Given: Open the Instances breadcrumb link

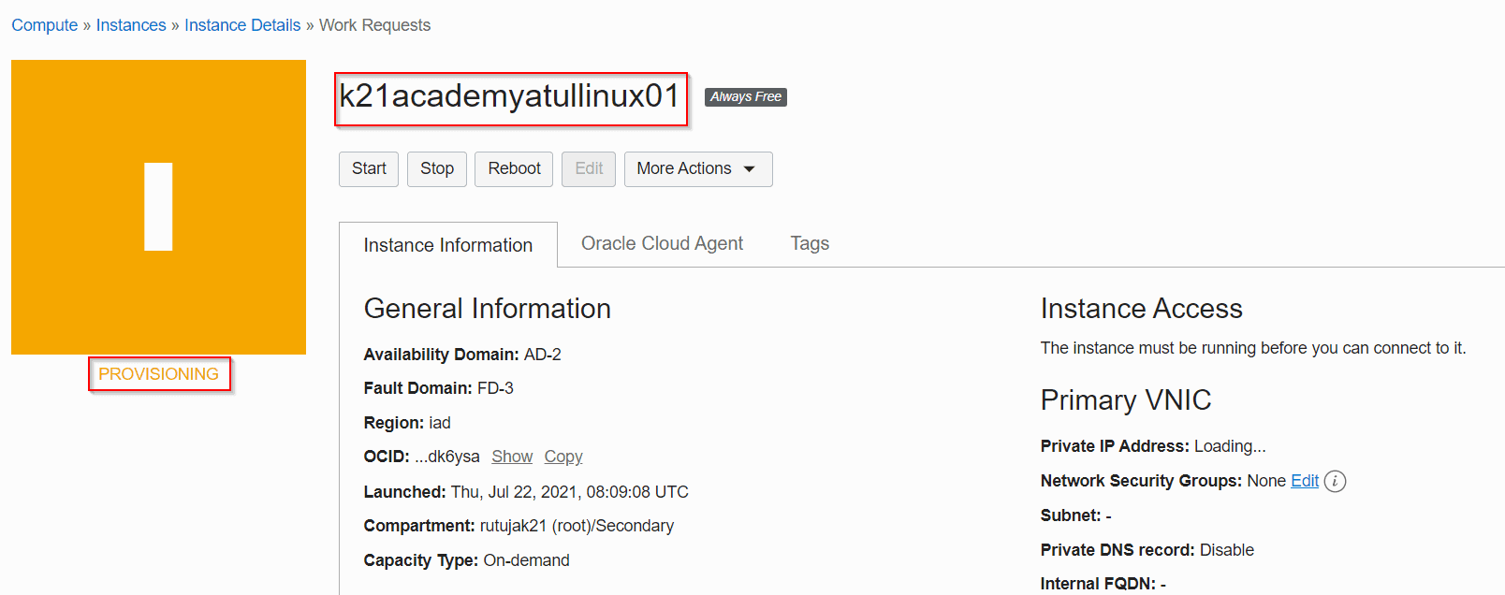Looking at the screenshot, I should (x=131, y=25).
